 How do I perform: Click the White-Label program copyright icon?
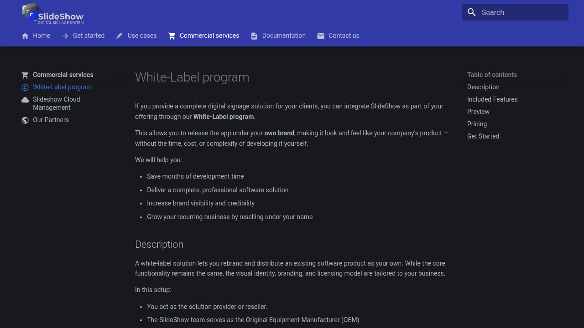(25, 87)
